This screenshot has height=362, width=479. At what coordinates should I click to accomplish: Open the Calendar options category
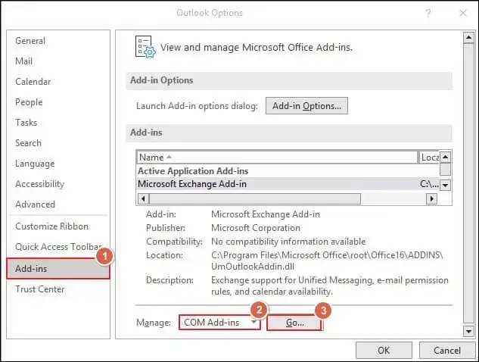pos(33,82)
